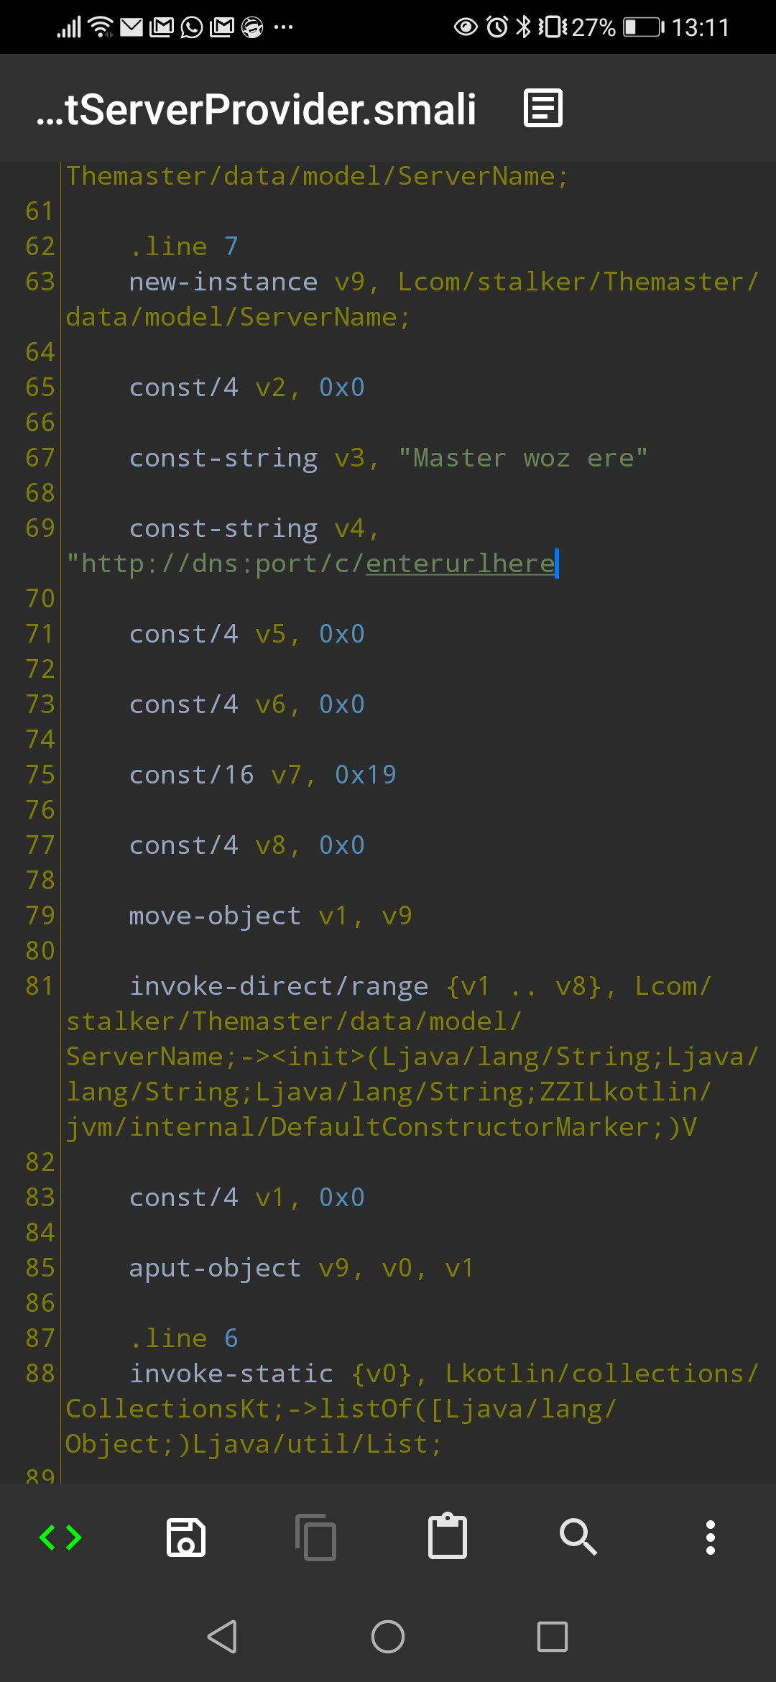The width and height of the screenshot is (776, 1682).
Task: Save the file with floppy disk icon
Action: tap(186, 1538)
